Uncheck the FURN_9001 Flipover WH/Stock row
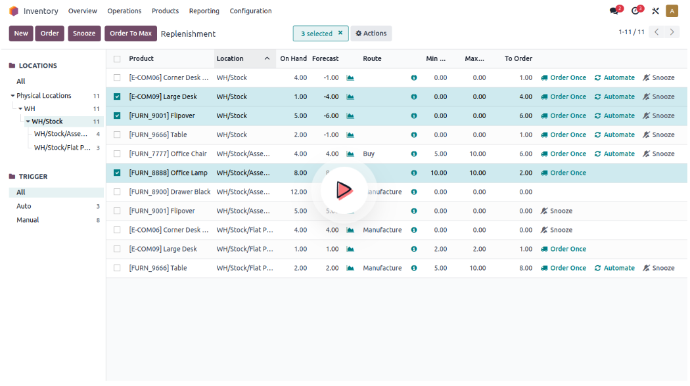This screenshot has width=690, height=386. pos(117,116)
